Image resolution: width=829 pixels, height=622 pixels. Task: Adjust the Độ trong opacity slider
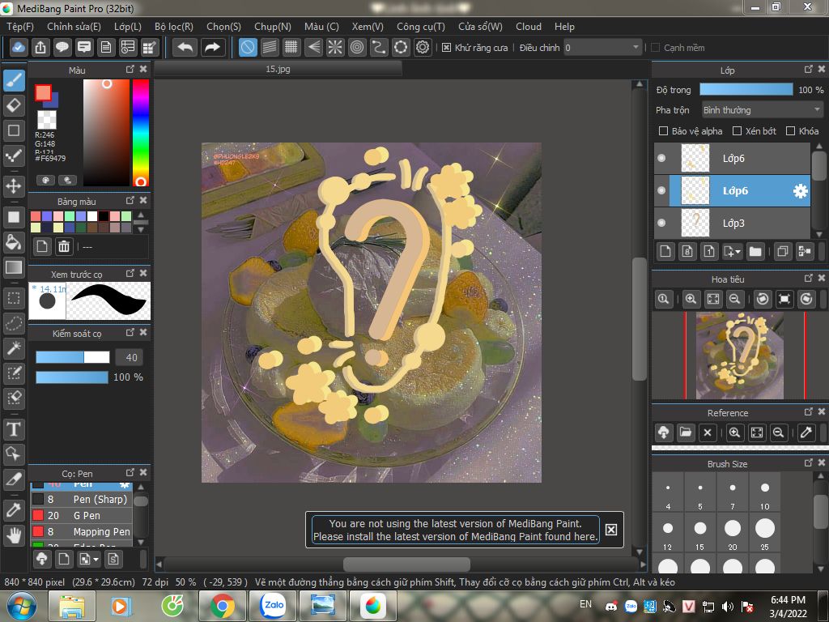pyautogui.click(x=746, y=89)
